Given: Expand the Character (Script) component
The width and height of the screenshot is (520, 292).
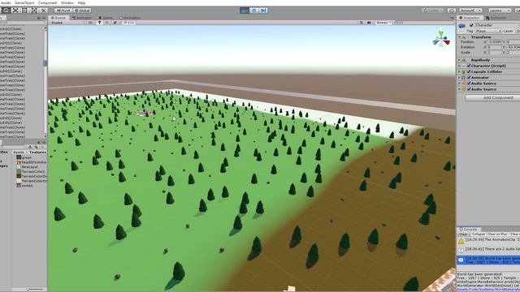Looking at the screenshot, I should [460, 66].
